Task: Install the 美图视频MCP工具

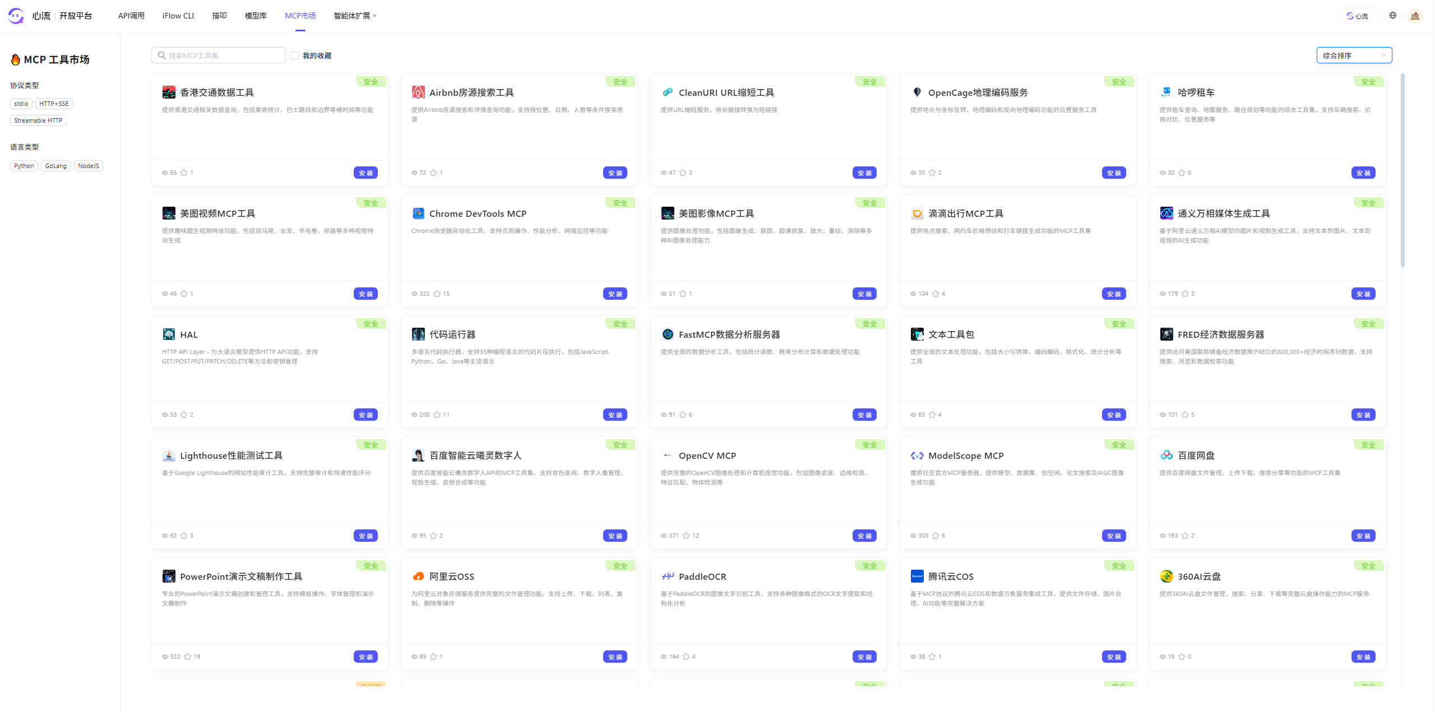Action: 365,294
